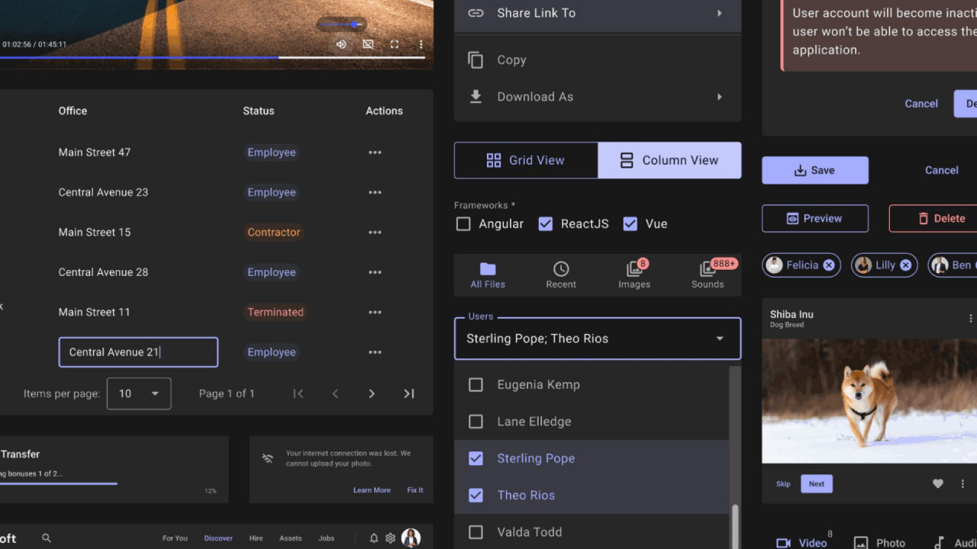The image size is (977, 549).
Task: Go to the last page of table
Action: click(x=409, y=393)
